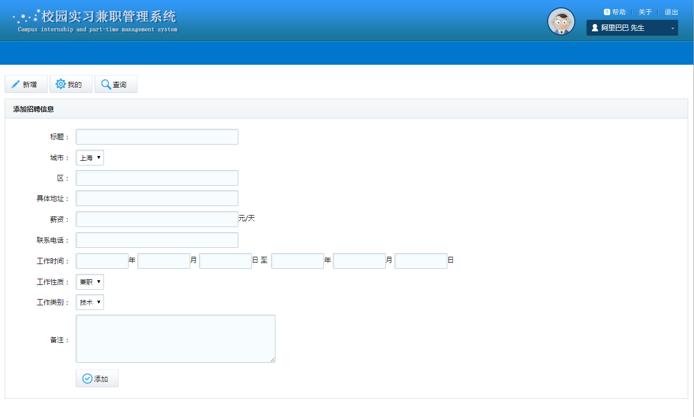Viewport: 694px width, 417px height.
Task: Click the end month field after 至
Action: 359,261
